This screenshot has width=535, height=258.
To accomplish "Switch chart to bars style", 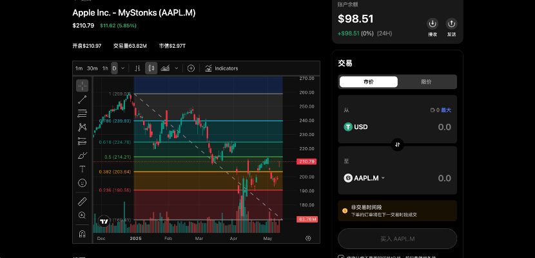I will pos(137,68).
